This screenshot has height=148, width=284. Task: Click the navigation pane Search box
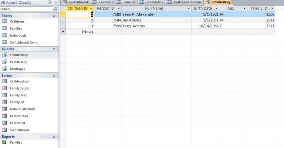[27, 9]
